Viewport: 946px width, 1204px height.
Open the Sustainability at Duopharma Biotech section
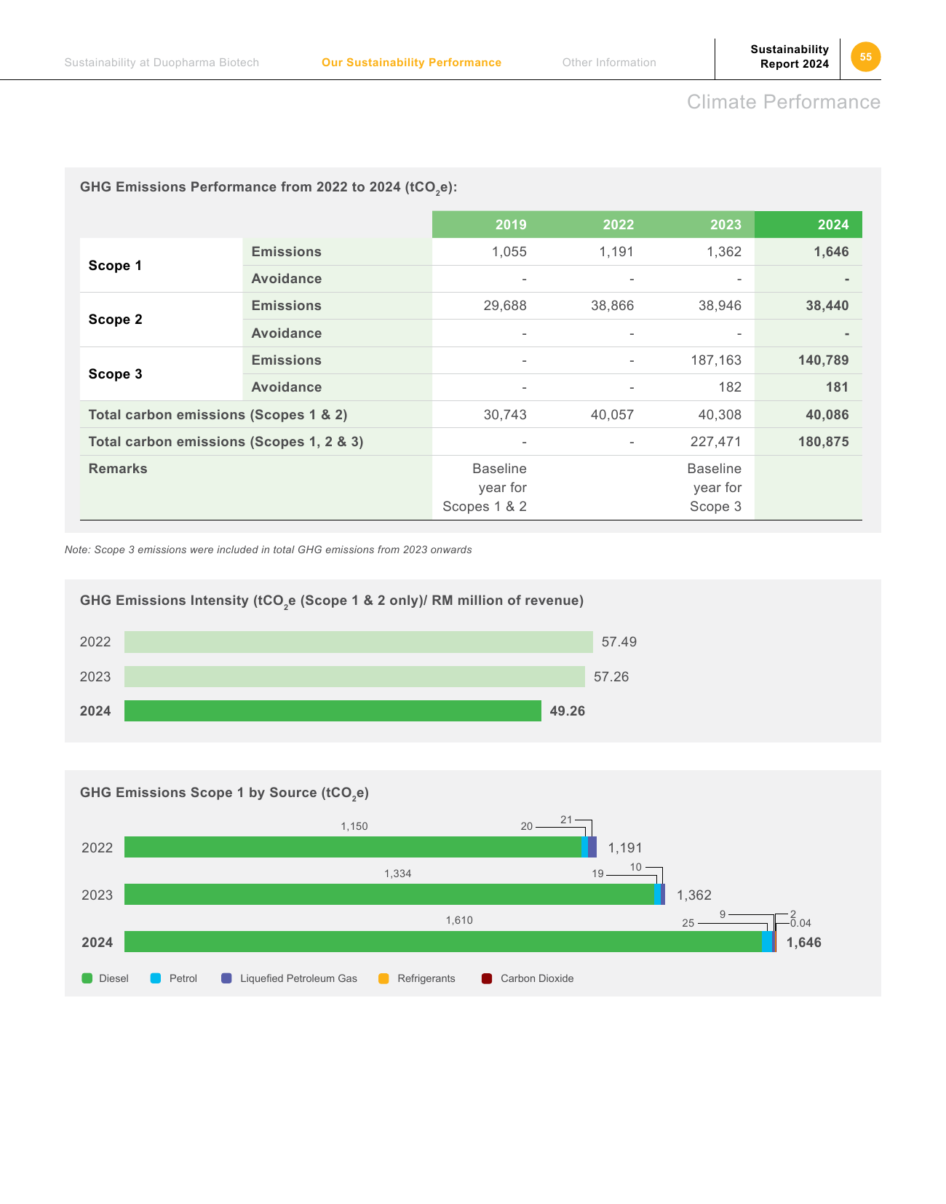[x=162, y=63]
